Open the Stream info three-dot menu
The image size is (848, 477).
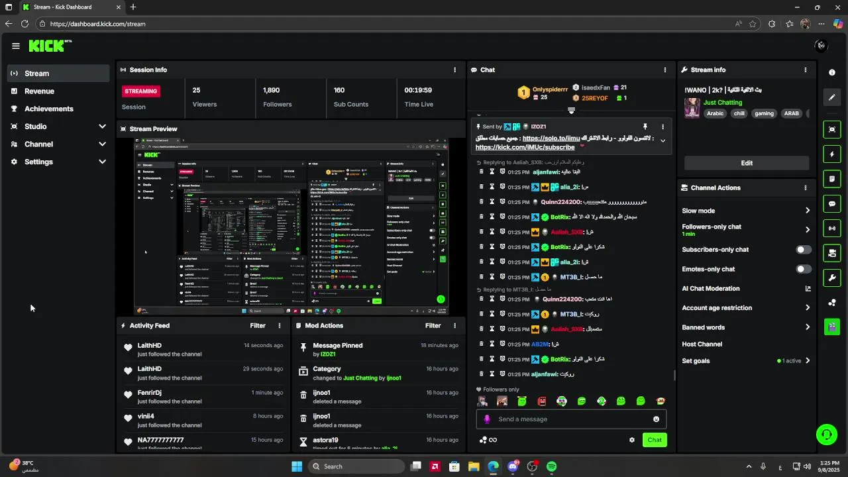[x=806, y=70]
